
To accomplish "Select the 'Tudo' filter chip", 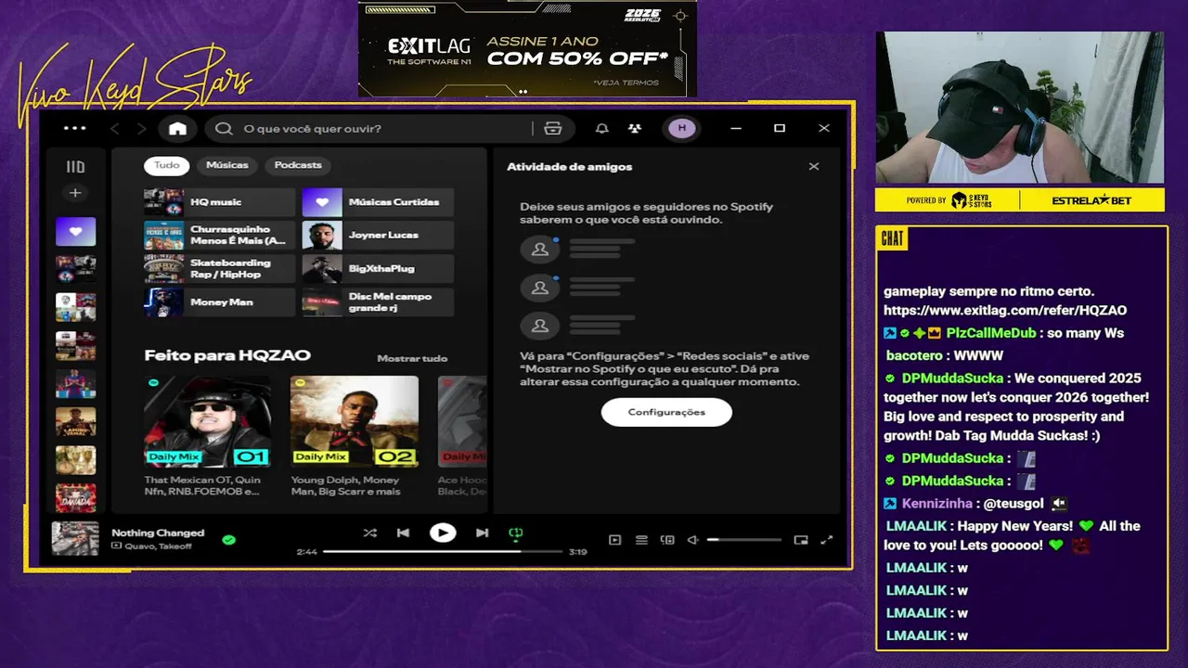I will pos(167,165).
